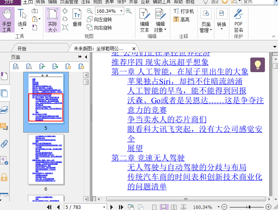Open link 第二章 竞速无人驾驶

[148, 158]
